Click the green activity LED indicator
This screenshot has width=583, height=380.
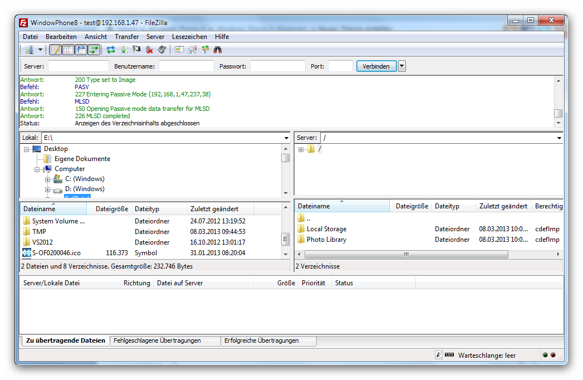pos(545,355)
